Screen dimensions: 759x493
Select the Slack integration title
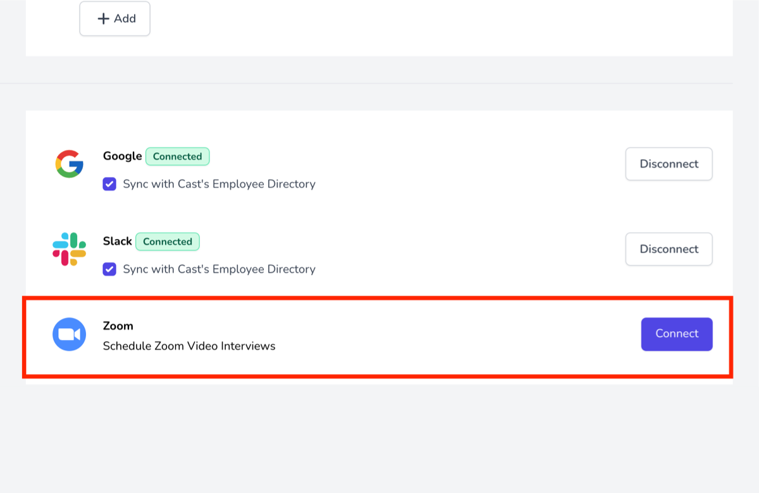tap(117, 241)
